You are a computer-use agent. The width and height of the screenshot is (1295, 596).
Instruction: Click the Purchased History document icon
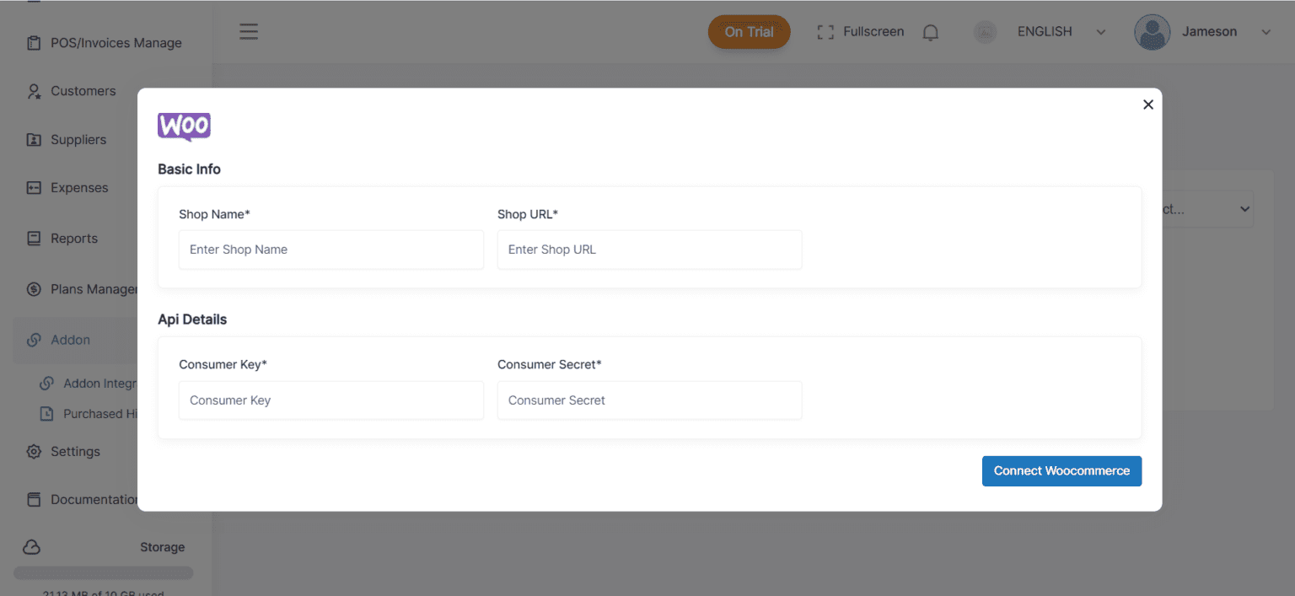[47, 414]
